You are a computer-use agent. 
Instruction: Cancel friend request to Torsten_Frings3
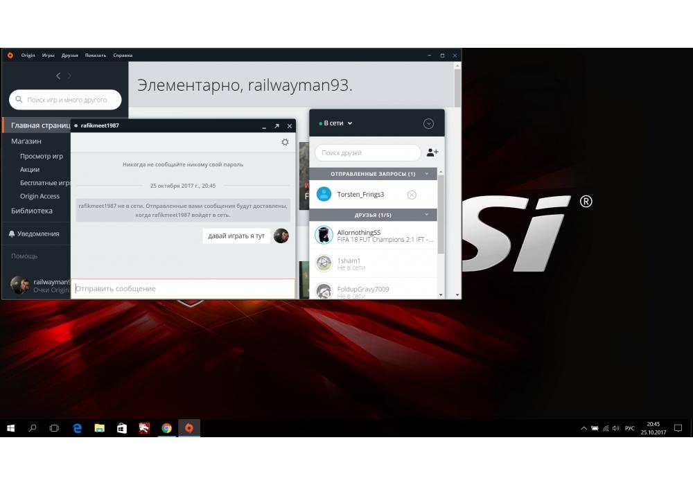[412, 195]
